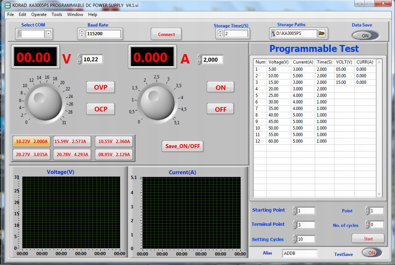Click the OVP button
The height and width of the screenshot is (265, 395).
[x=101, y=87]
